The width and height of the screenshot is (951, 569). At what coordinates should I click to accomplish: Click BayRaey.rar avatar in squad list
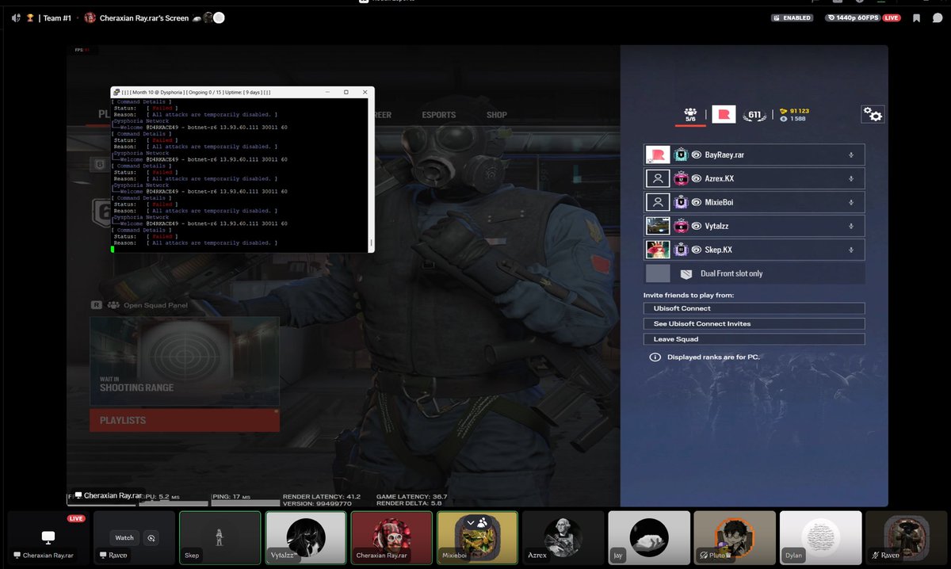pos(658,155)
